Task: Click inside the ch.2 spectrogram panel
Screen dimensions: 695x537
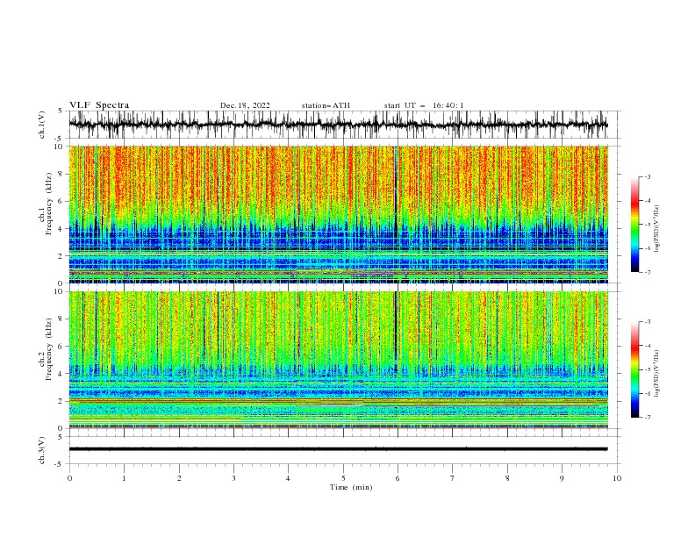Action: click(338, 360)
